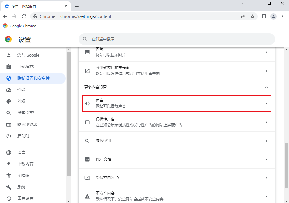The width and height of the screenshot is (289, 203).
Task: Click the warning triangle for 不安全内容
Action: coord(87,196)
